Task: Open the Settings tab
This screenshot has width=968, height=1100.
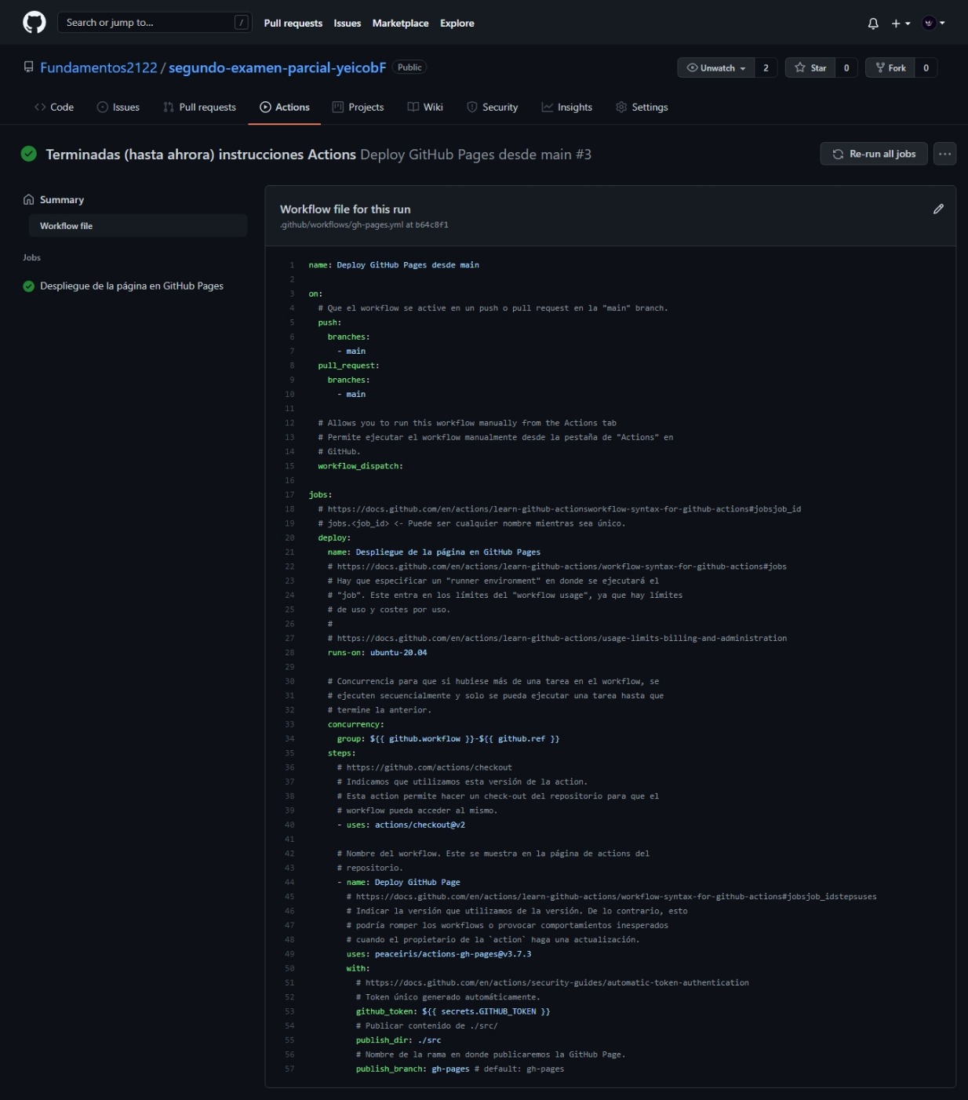Action: tap(642, 107)
